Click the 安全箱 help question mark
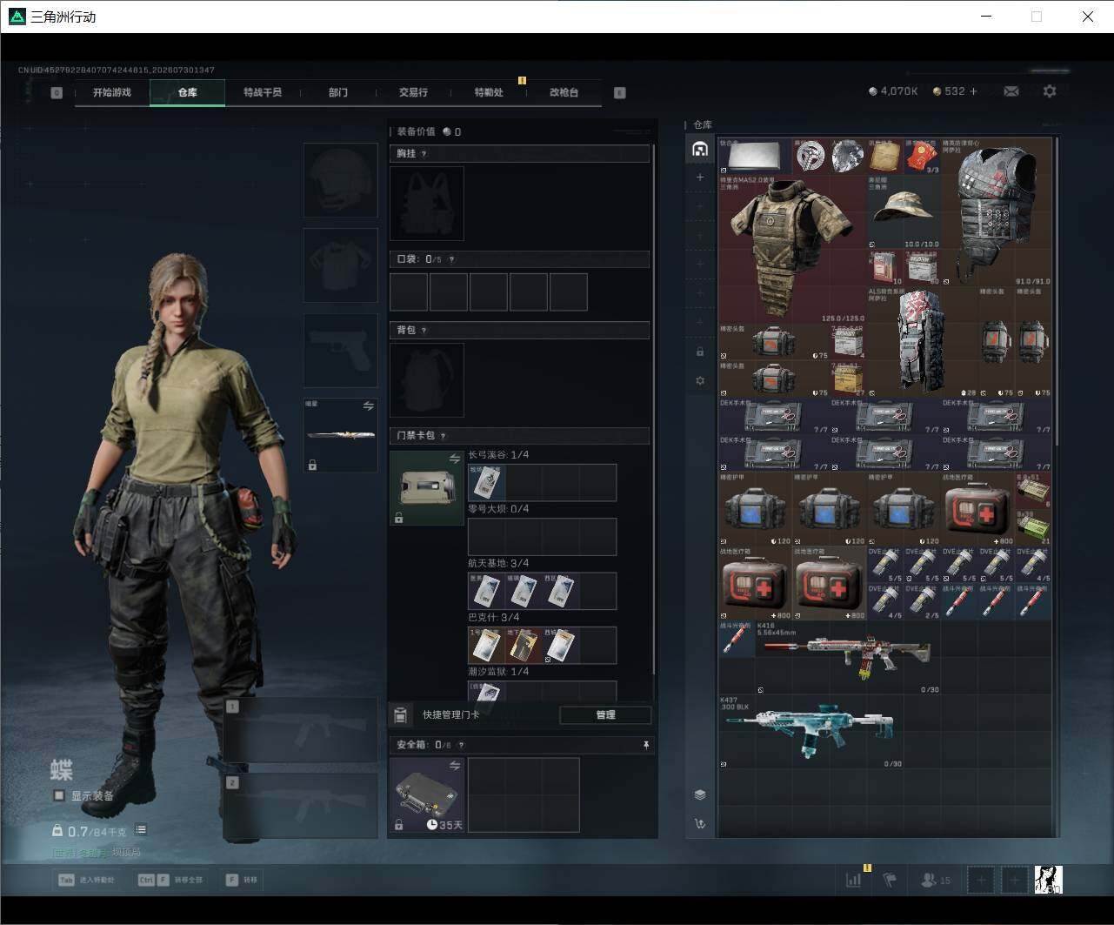1114x925 pixels. point(461,745)
